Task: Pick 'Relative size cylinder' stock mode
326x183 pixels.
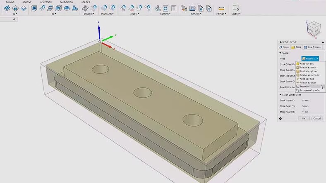Action: point(309,75)
